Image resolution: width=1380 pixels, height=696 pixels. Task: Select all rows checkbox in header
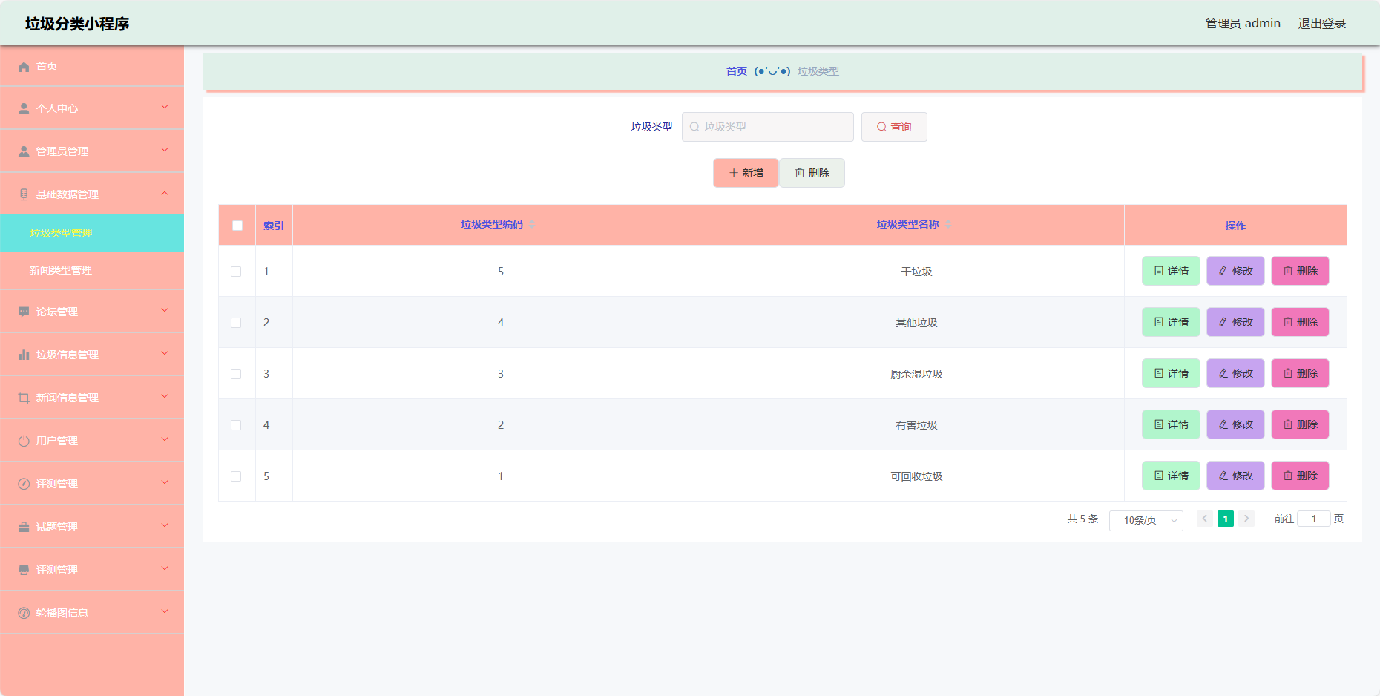click(237, 226)
